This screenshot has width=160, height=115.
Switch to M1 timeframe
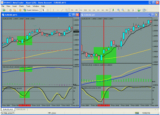pyautogui.click(x=72, y=10)
